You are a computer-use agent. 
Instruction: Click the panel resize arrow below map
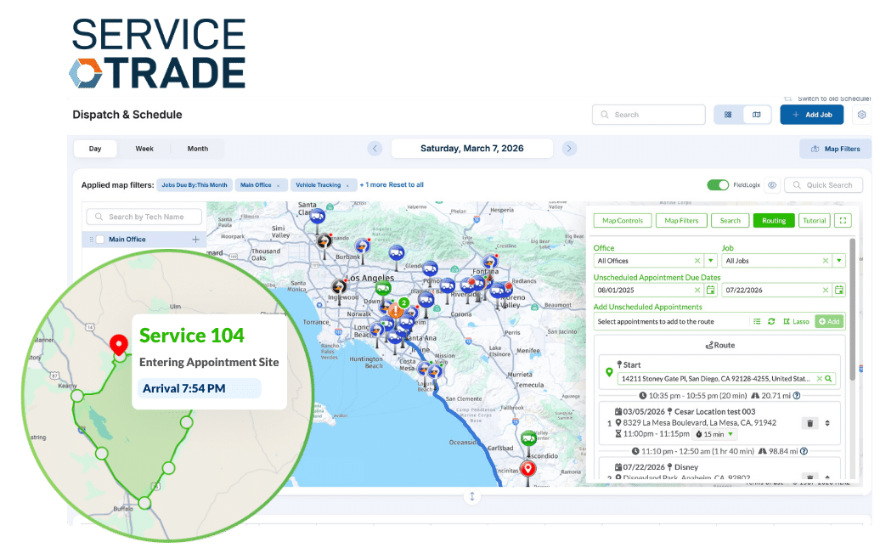(x=472, y=496)
